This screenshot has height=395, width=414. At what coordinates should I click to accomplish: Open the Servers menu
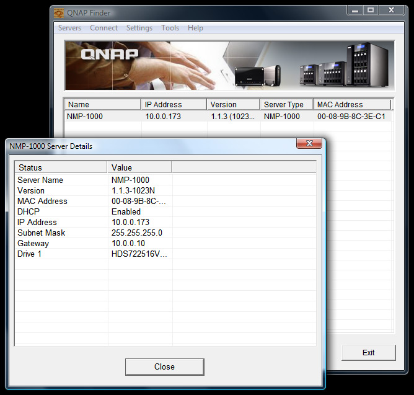pyautogui.click(x=69, y=28)
